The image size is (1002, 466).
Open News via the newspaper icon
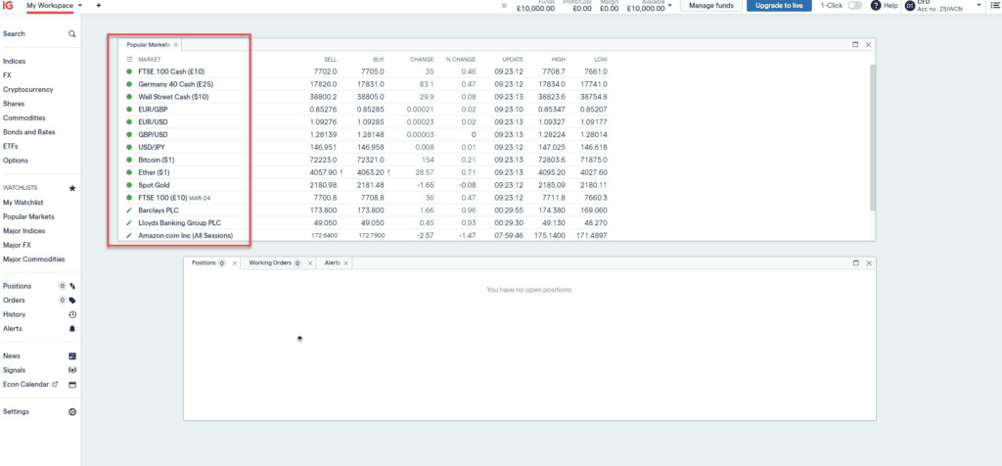point(72,356)
